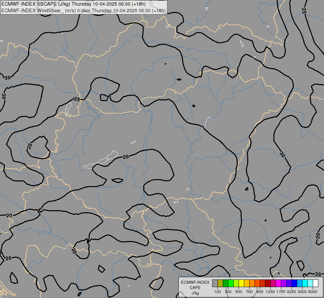Click the gray swatch in the CAPE legend
This screenshot has width=324, height=298.
point(215,283)
